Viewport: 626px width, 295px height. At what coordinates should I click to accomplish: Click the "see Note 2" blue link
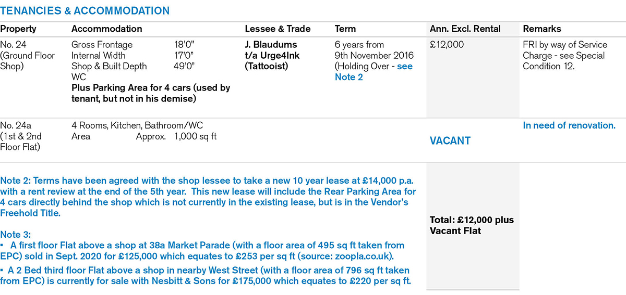tap(374, 72)
